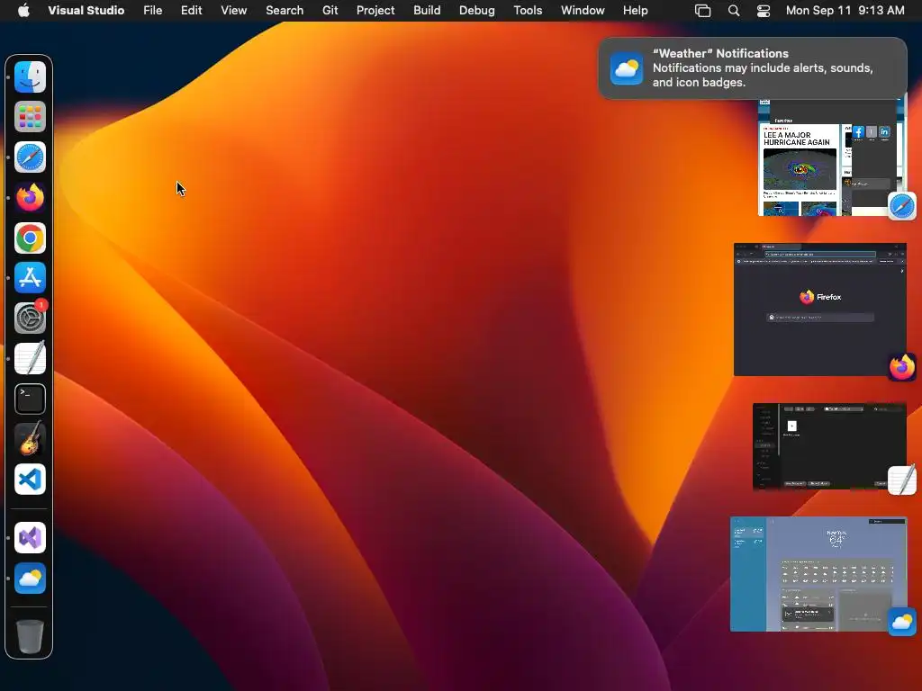
Task: Launch Safari from the dock
Action: (x=30, y=157)
